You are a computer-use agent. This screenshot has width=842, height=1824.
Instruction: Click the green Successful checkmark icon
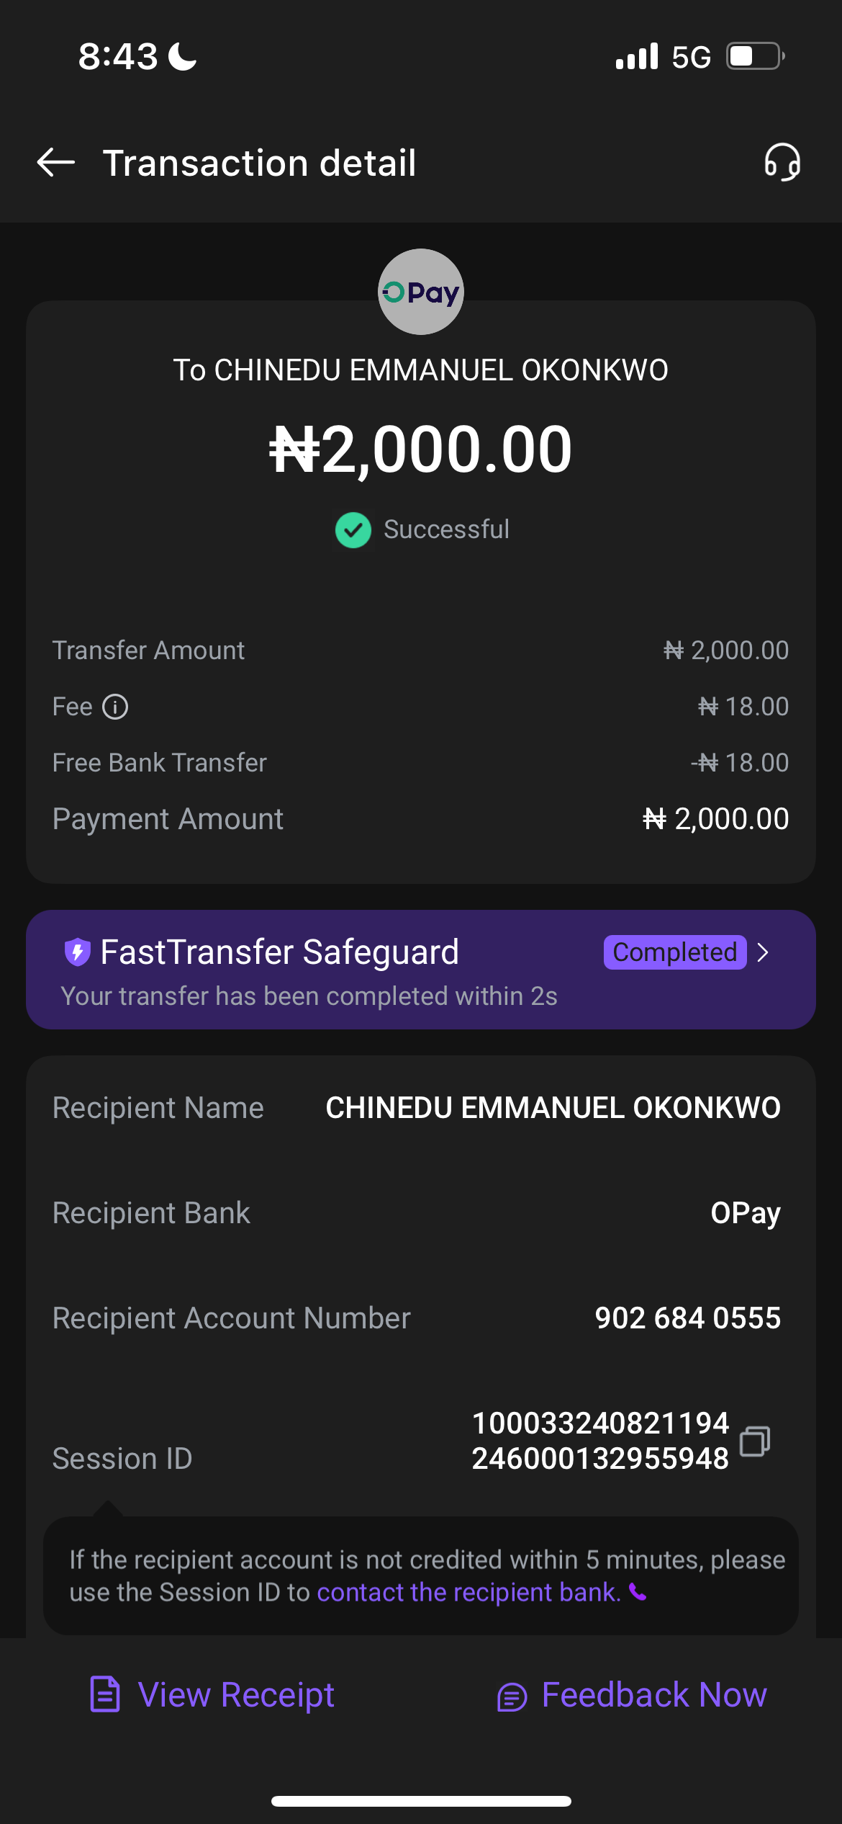coord(353,530)
